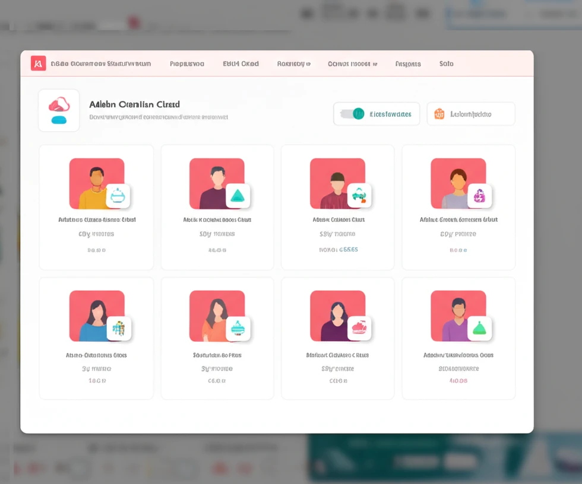Toggle the teal switch in the header
The width and height of the screenshot is (582, 484).
(x=353, y=114)
